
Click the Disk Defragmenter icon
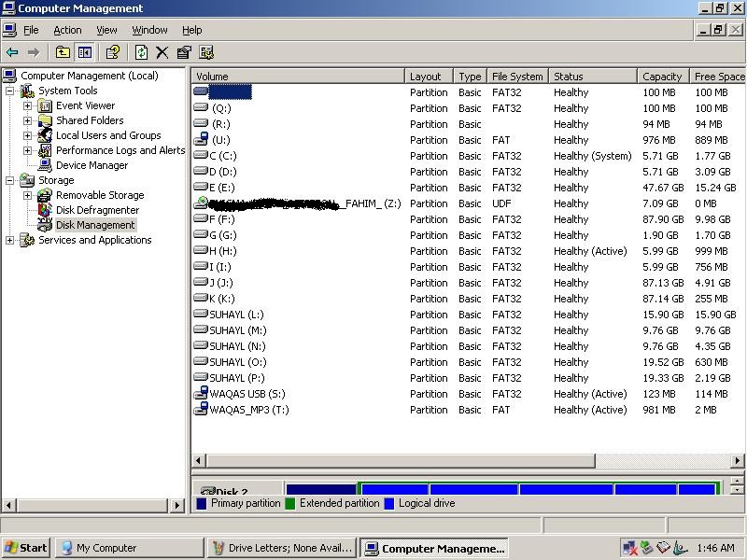[45, 210]
